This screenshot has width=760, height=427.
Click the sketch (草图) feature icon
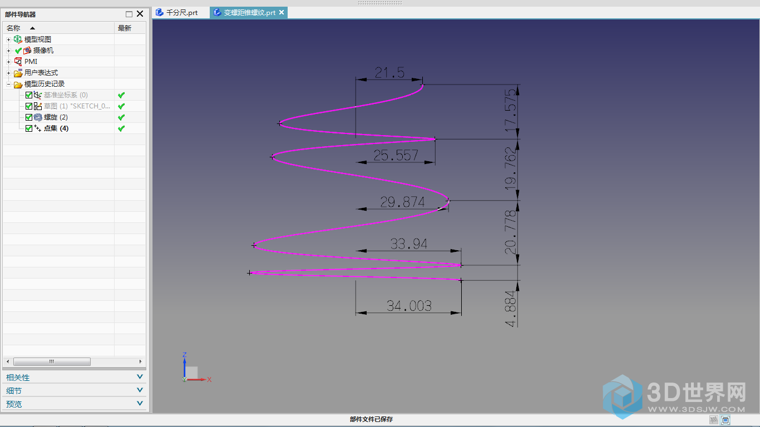pyautogui.click(x=38, y=106)
